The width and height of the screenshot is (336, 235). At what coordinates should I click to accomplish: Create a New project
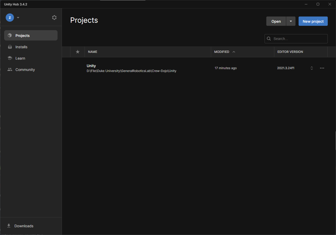(x=313, y=21)
